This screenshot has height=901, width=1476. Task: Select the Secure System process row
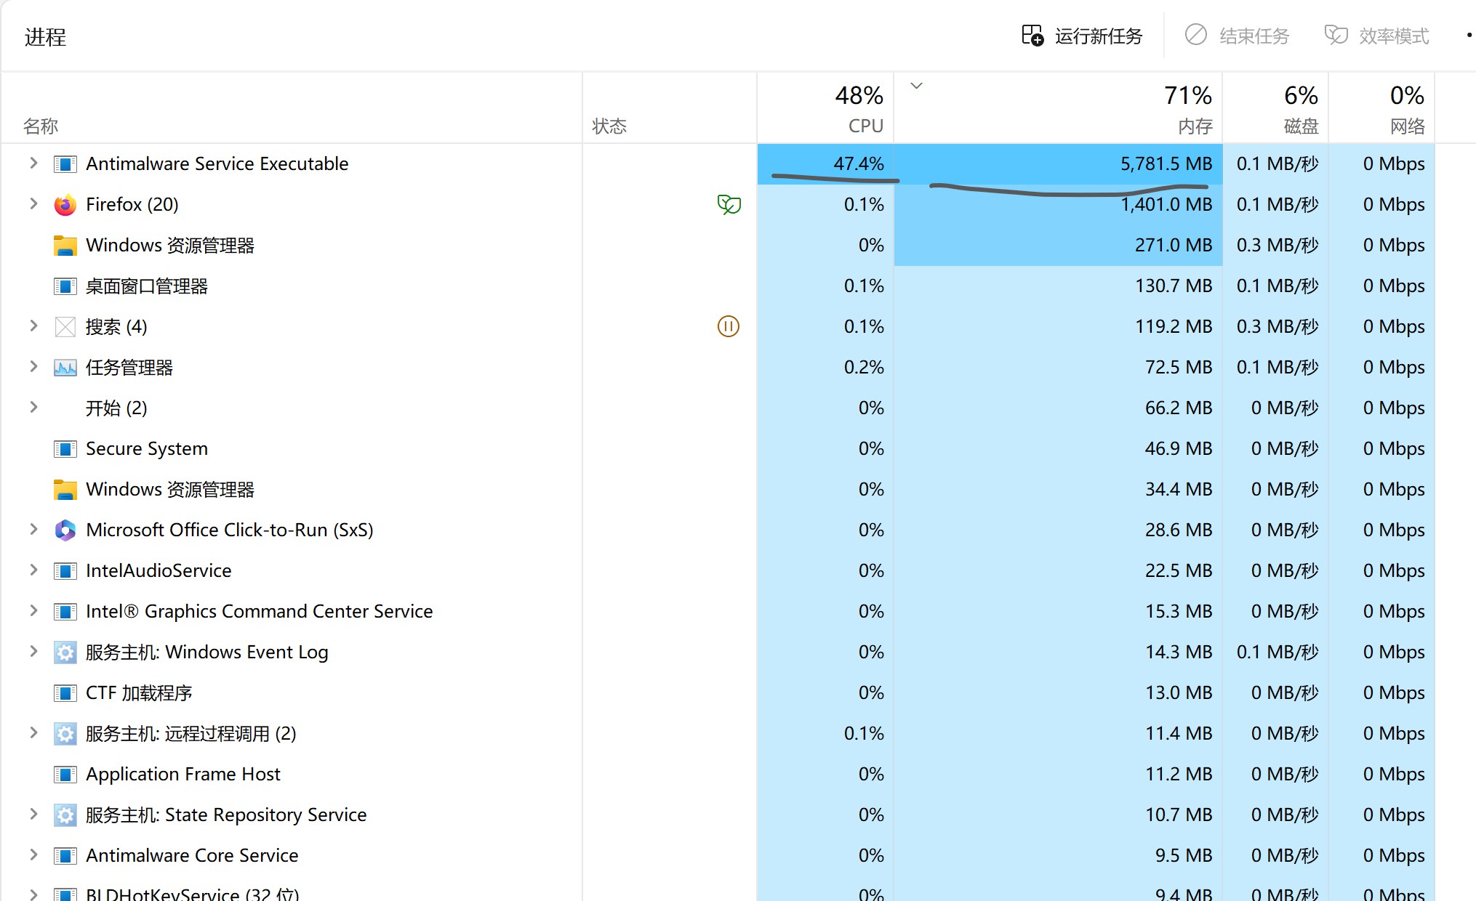pyautogui.click(x=727, y=449)
